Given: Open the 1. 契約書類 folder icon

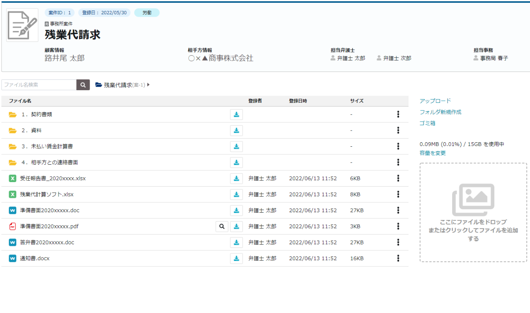Looking at the screenshot, I should tap(13, 115).
